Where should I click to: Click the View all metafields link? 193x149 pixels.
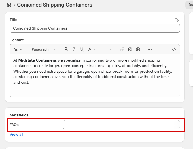click(x=16, y=134)
